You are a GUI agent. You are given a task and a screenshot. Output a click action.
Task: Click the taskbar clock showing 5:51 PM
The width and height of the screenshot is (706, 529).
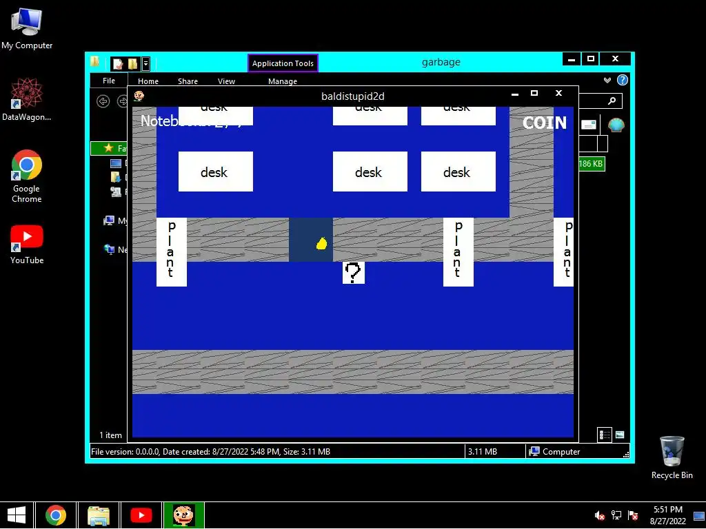point(667,515)
